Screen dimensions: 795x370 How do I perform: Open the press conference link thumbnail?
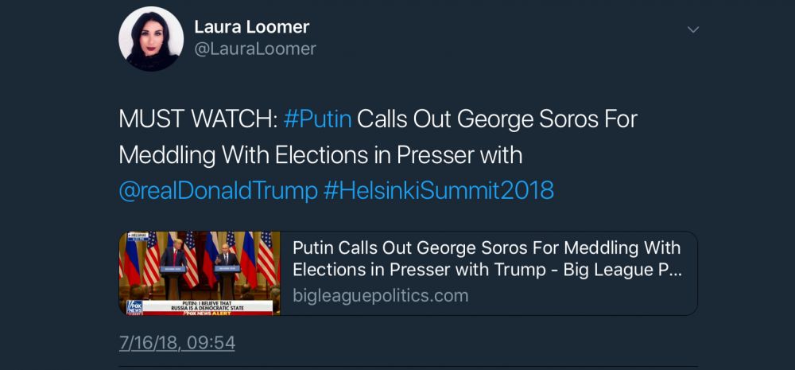click(200, 273)
